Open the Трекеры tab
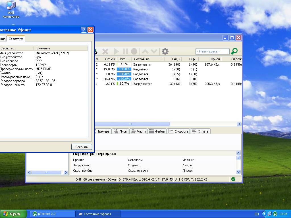This screenshot has width=291, height=218. point(103,131)
